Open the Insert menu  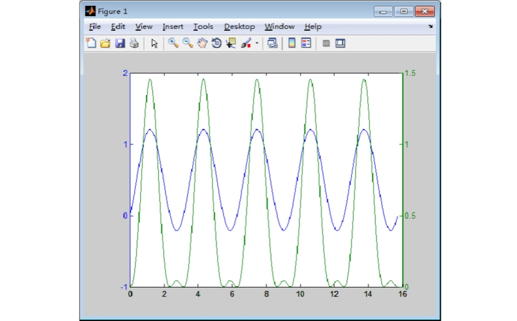click(173, 27)
